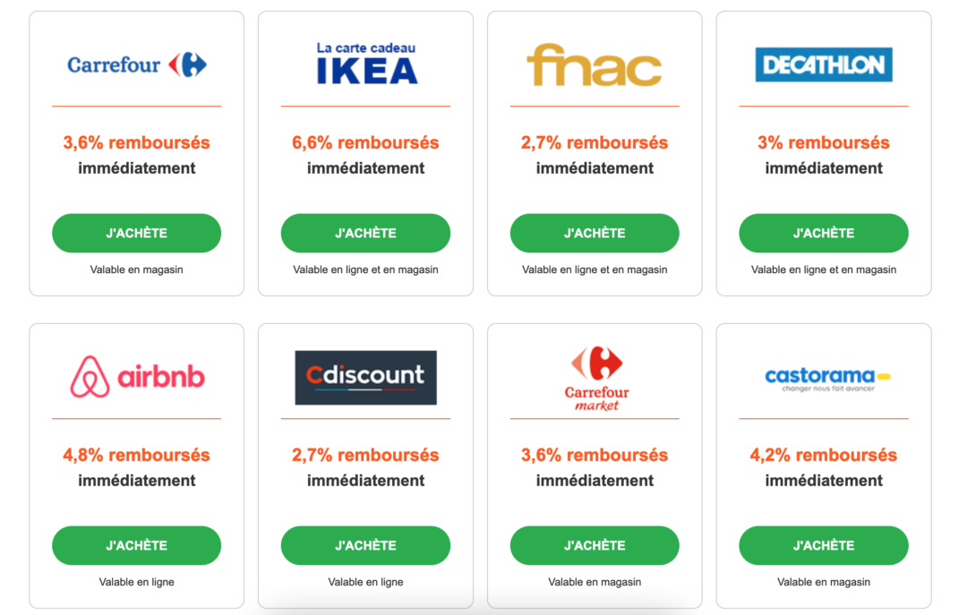The image size is (967, 615).
Task: Click J'ACHÈTE under the Airbnb offer
Action: tap(136, 545)
